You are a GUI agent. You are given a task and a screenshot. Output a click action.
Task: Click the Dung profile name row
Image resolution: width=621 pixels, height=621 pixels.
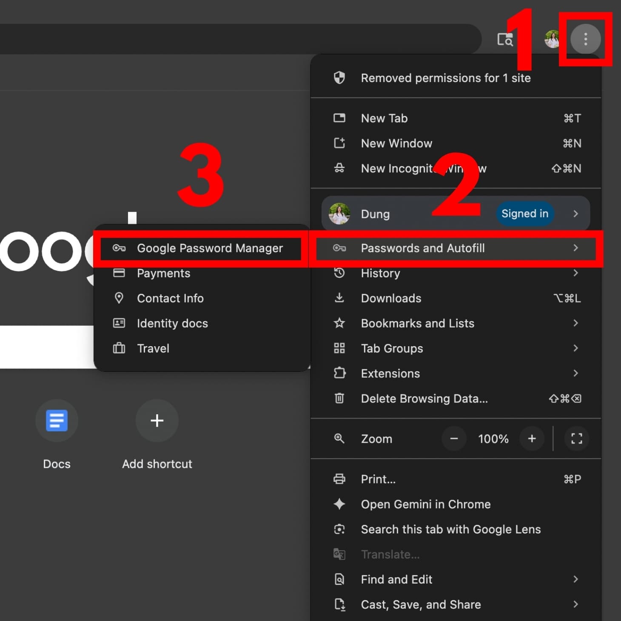coord(456,214)
